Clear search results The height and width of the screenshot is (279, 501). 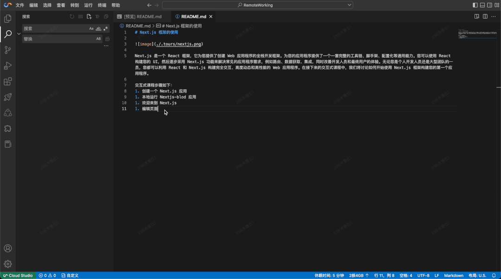pos(80,17)
